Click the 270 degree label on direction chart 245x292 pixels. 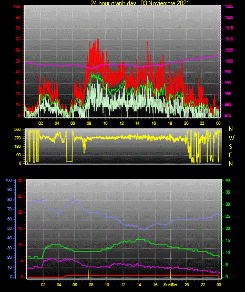click(x=17, y=138)
